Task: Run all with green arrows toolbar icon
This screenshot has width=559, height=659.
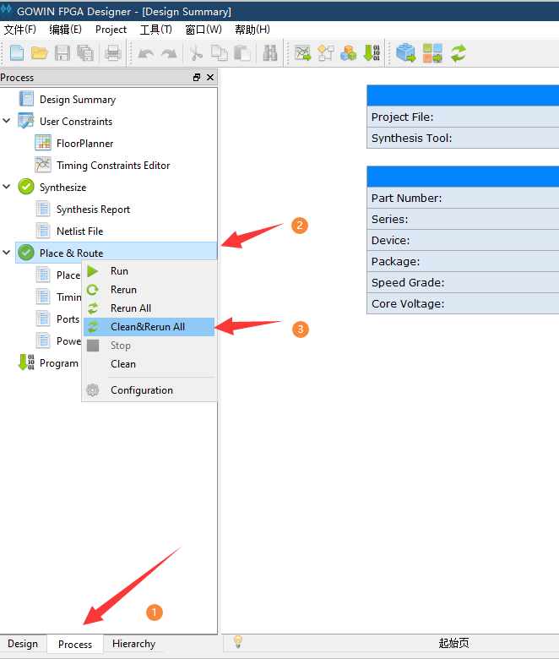Action: pyautogui.click(x=459, y=53)
